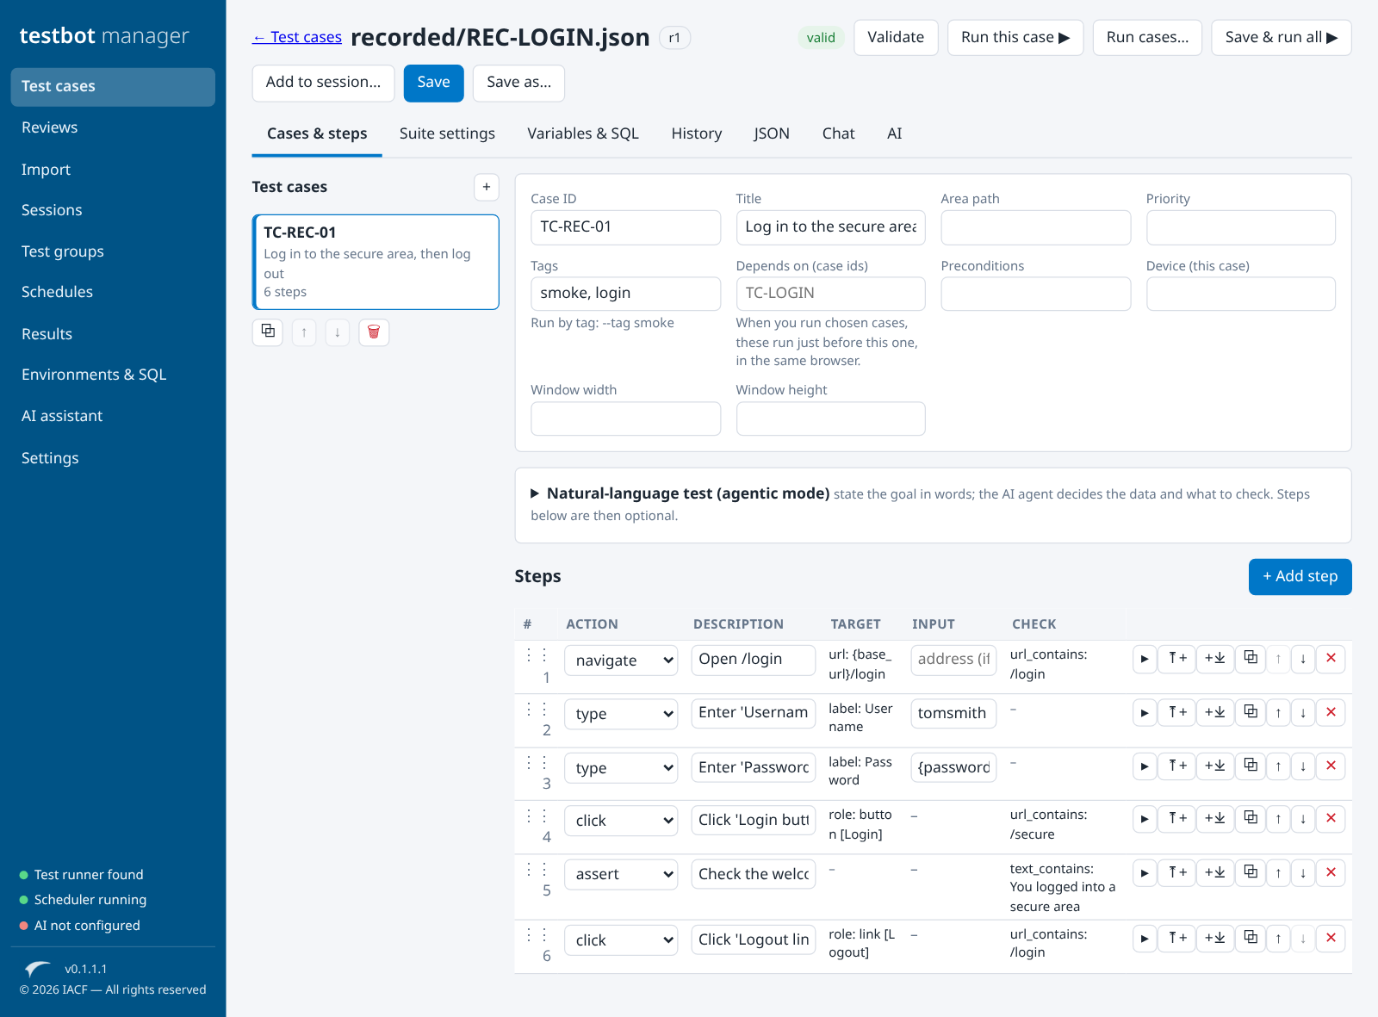Image resolution: width=1378 pixels, height=1017 pixels.
Task: Click the Priority input field
Action: tap(1240, 227)
